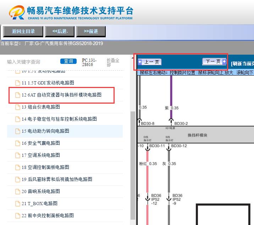
Task: Click the PC.131-28616 text
Action: click(x=89, y=62)
